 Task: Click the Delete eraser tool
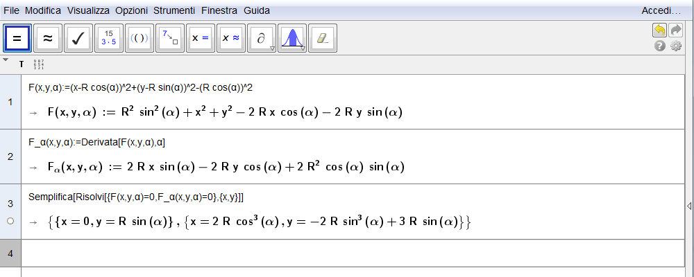(322, 38)
